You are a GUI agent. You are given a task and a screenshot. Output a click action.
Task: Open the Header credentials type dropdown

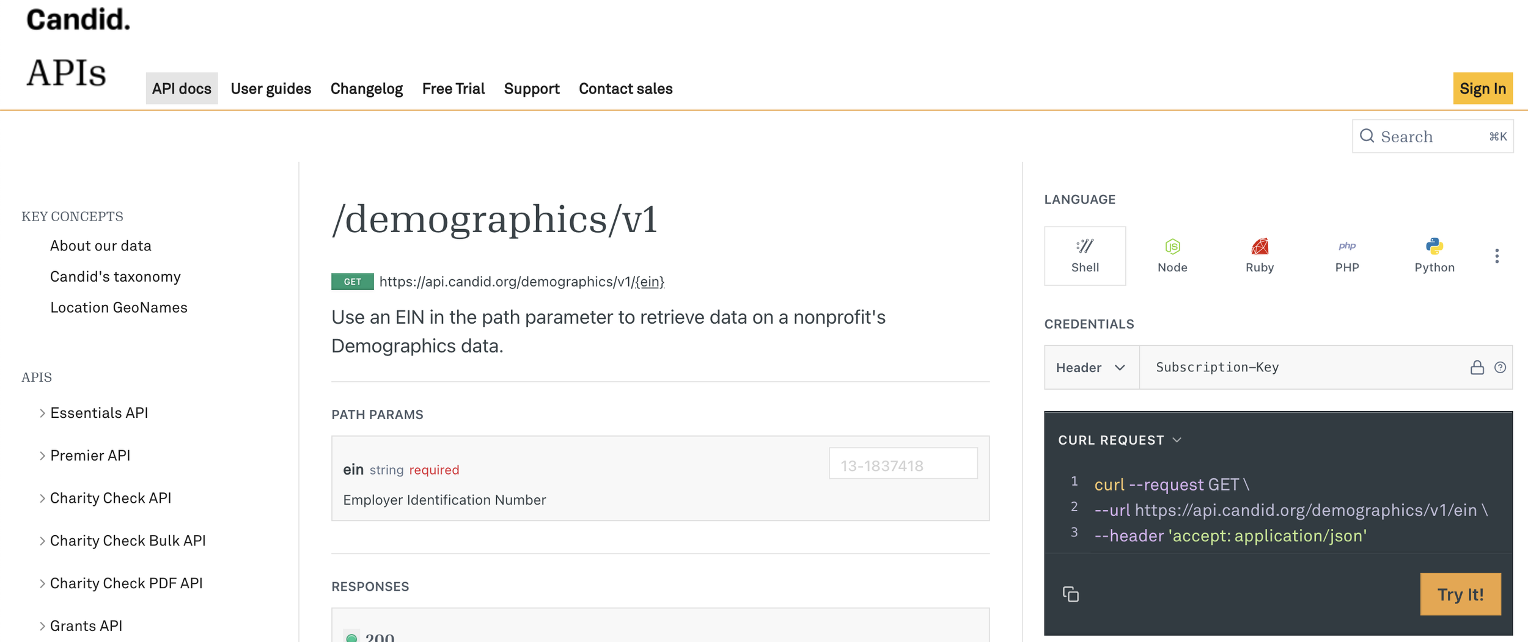1092,367
